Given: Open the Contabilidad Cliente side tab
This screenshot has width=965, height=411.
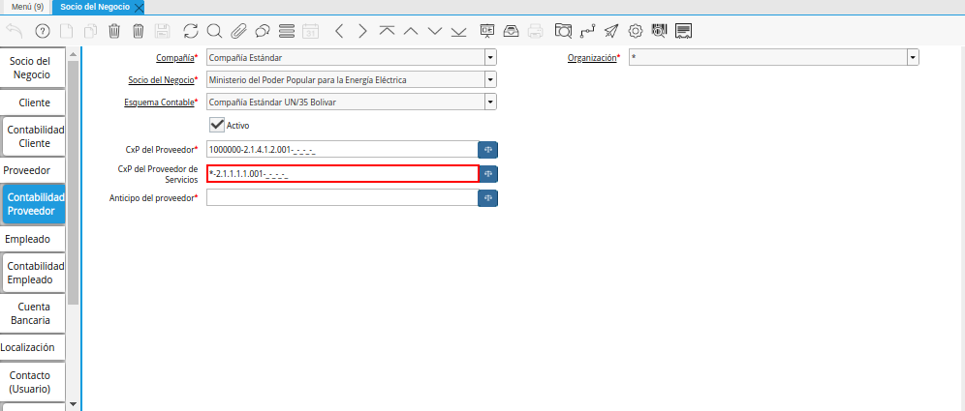Looking at the screenshot, I should pos(35,136).
